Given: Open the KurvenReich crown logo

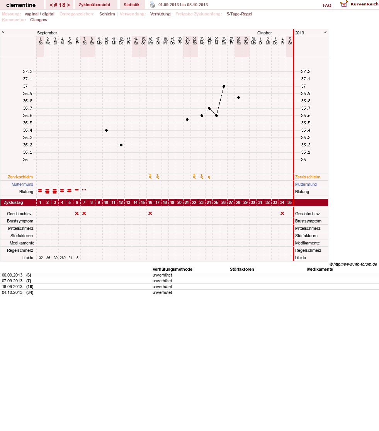Looking at the screenshot, I should pyautogui.click(x=344, y=4).
